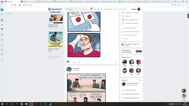Screen dimensions: 189x106
Task: Skip to previous track in VK header
Action: 95,9
